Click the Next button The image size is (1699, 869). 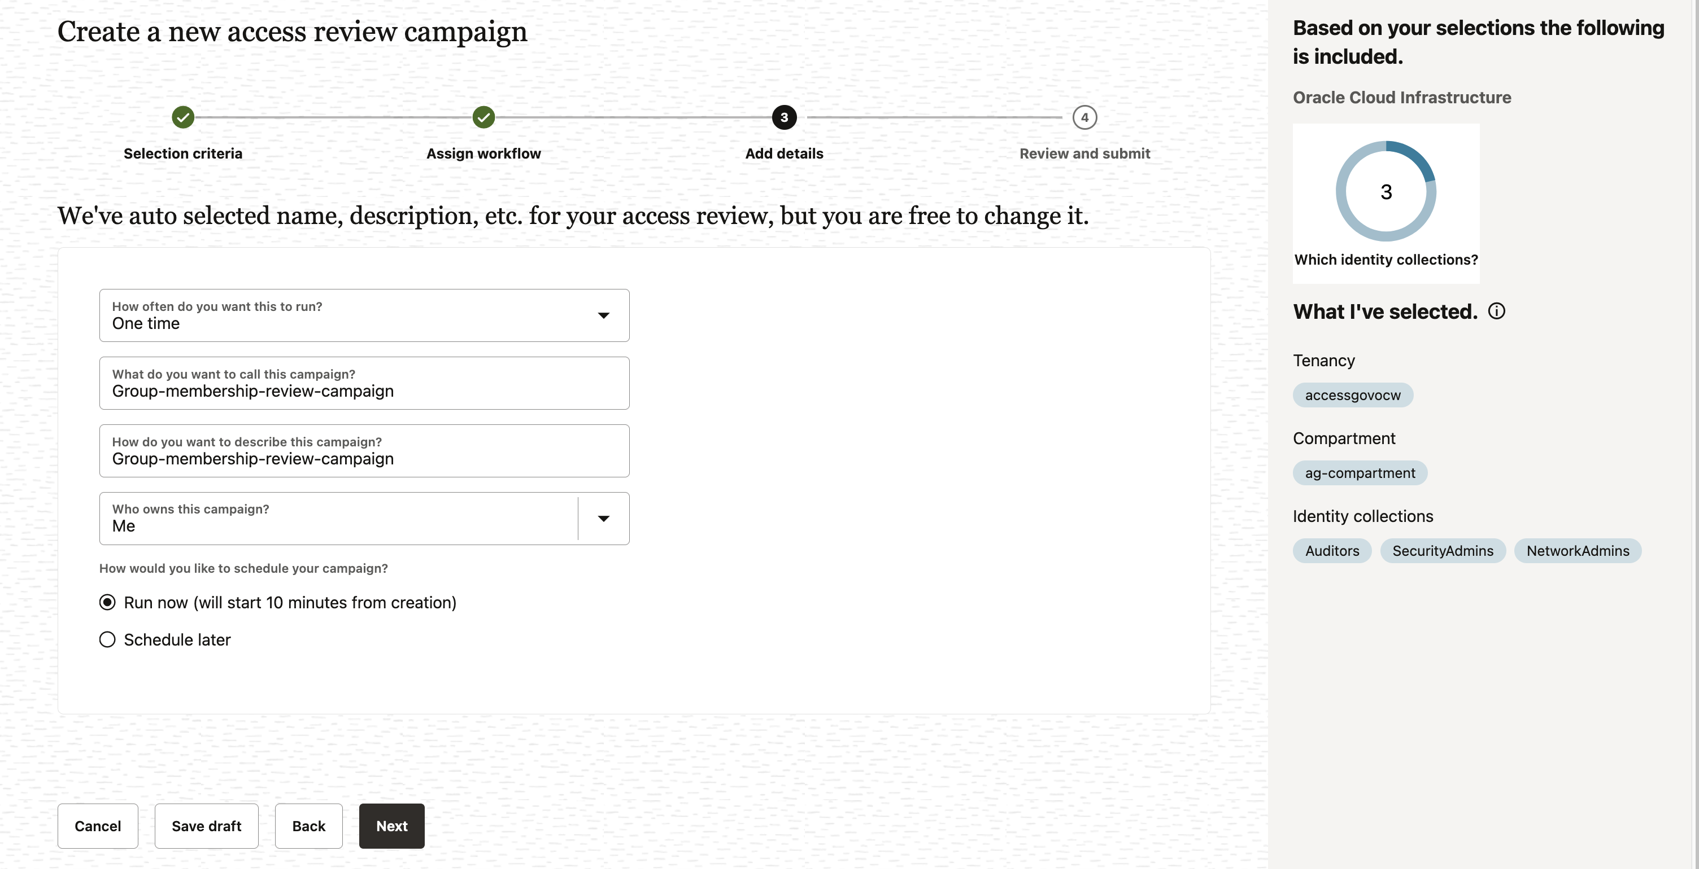[x=391, y=826]
